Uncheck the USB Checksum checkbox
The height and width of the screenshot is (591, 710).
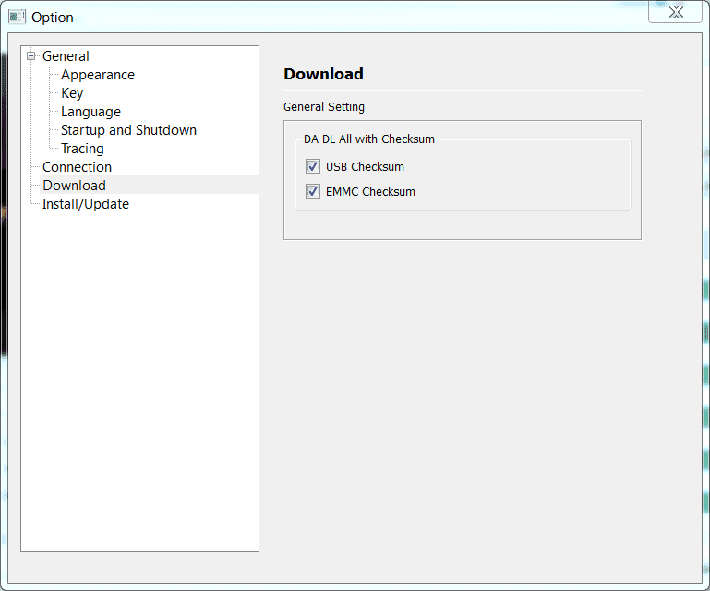313,166
